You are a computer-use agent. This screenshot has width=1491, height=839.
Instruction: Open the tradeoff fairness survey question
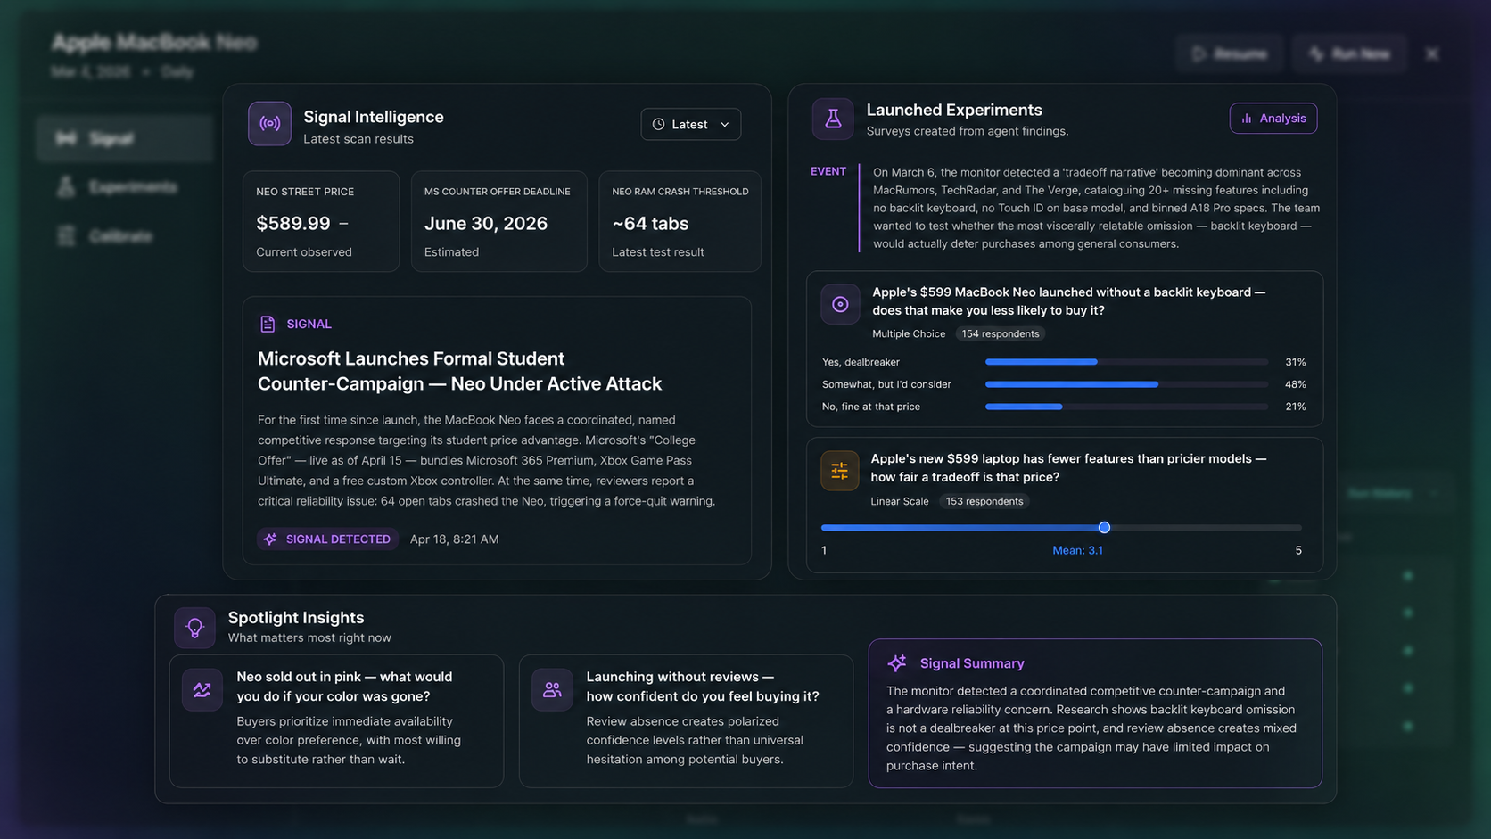coord(1068,468)
